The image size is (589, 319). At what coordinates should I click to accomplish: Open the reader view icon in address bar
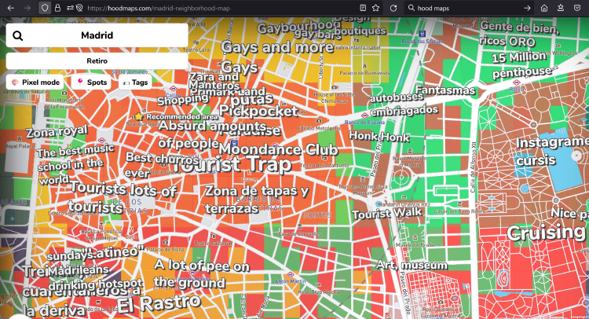pos(362,7)
